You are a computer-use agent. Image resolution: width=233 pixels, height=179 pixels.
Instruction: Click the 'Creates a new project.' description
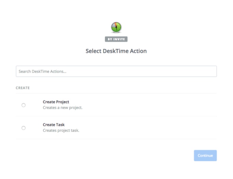63,108
